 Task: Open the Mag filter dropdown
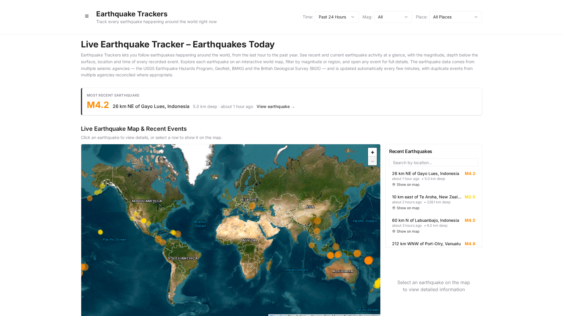pos(393,17)
